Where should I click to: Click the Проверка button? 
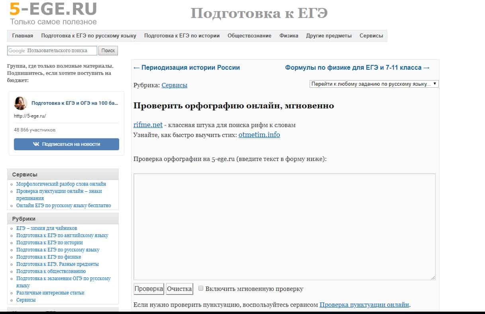pos(149,289)
